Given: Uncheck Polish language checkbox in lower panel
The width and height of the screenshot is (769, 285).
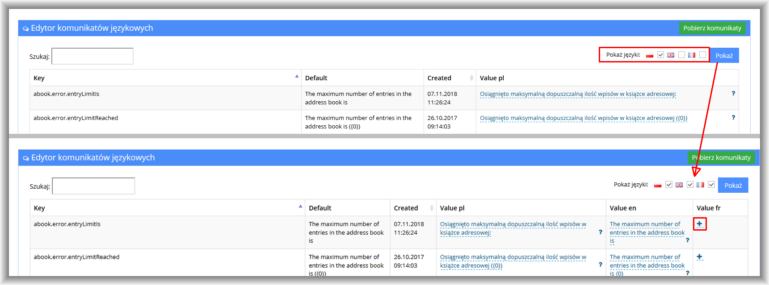Looking at the screenshot, I should point(668,185).
